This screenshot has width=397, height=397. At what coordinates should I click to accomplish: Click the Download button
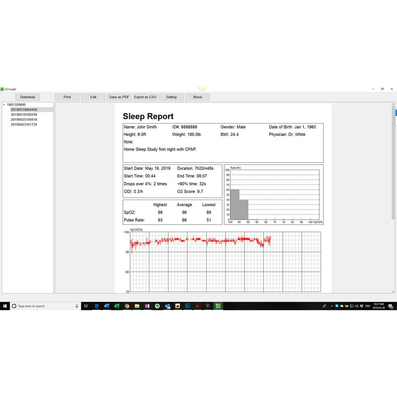pyautogui.click(x=27, y=97)
